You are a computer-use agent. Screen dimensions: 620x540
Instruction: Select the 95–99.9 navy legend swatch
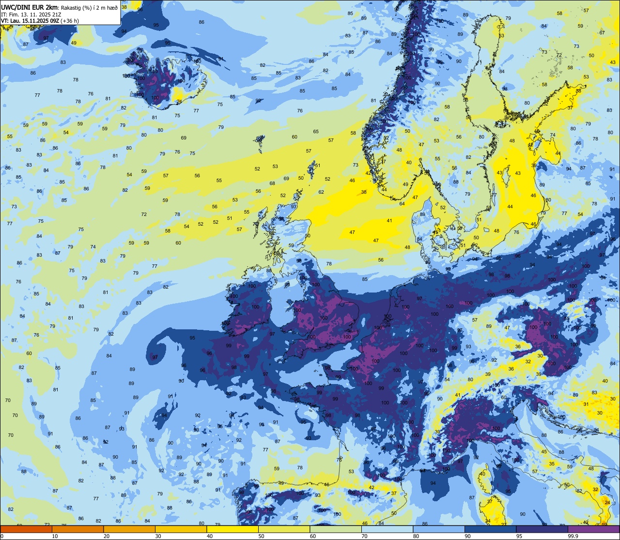click(x=542, y=529)
